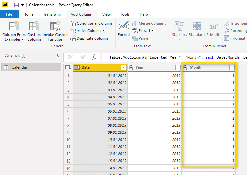Click the table icon at grid corner
This screenshot has width=247, height=175.
[68, 67]
